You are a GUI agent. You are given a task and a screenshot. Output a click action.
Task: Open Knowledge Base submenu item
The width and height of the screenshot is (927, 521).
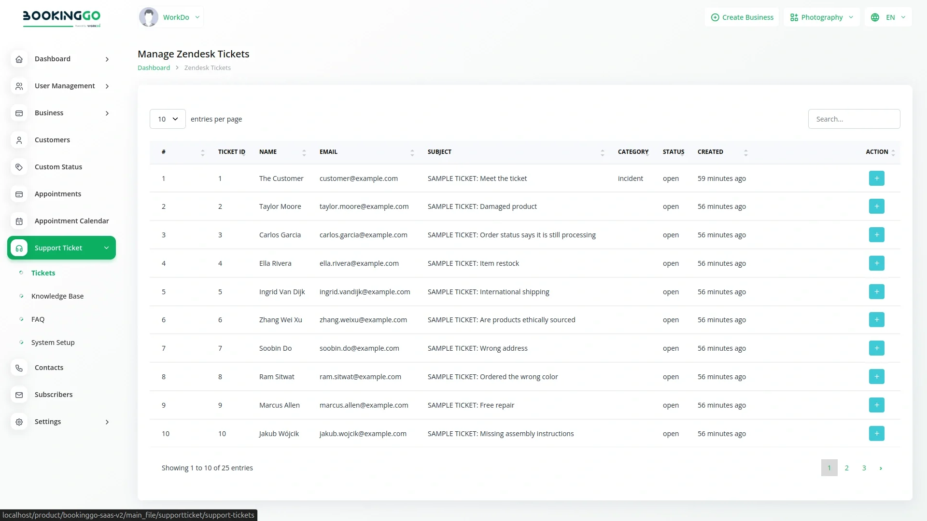pyautogui.click(x=57, y=296)
